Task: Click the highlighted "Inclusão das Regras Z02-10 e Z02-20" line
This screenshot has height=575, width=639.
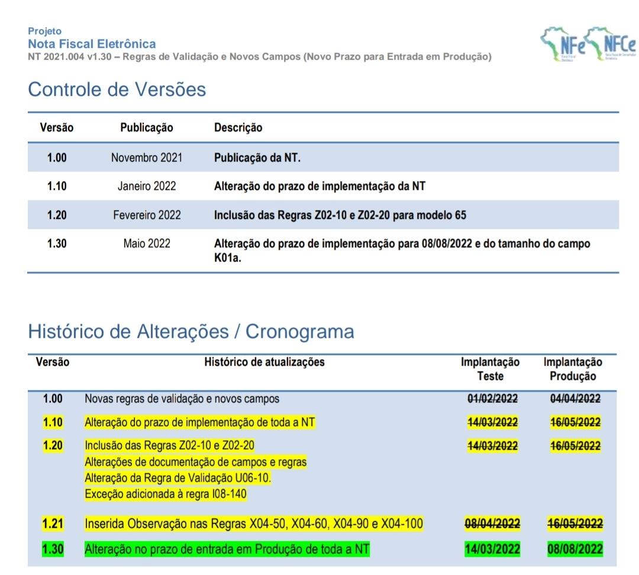Action: pyautogui.click(x=170, y=445)
